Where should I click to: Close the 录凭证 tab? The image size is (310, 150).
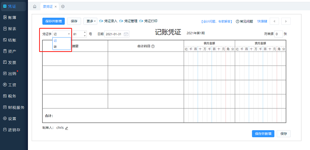pos(56,7)
